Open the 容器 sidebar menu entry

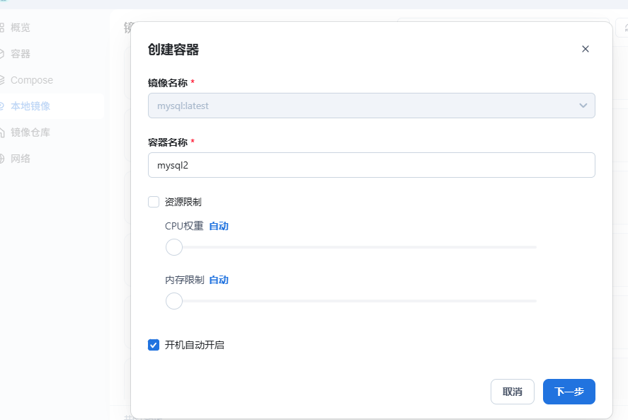tap(21, 54)
